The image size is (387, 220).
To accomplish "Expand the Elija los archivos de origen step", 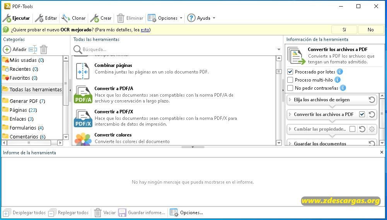I will point(290,100).
